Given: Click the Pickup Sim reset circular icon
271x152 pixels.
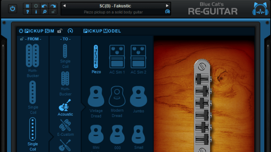Looking at the screenshot, I should click(x=70, y=31).
